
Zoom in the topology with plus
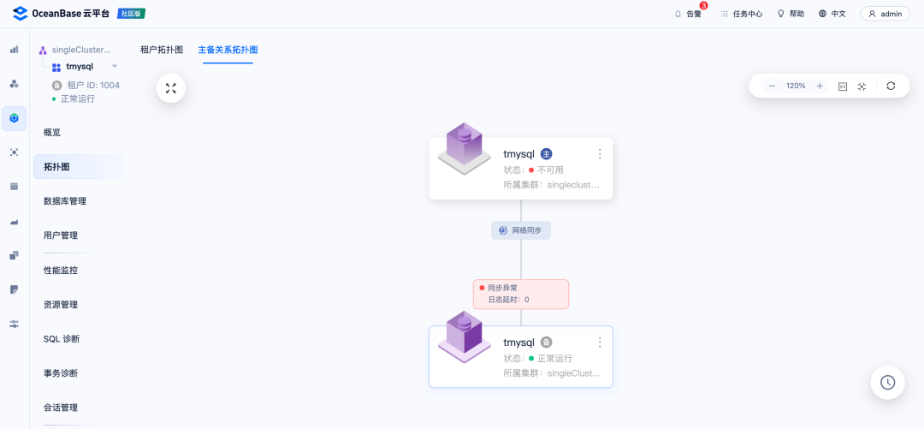pyautogui.click(x=820, y=86)
